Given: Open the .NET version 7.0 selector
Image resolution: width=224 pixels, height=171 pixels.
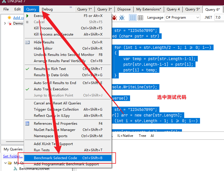Looking at the screenshot, I should pos(219,17).
